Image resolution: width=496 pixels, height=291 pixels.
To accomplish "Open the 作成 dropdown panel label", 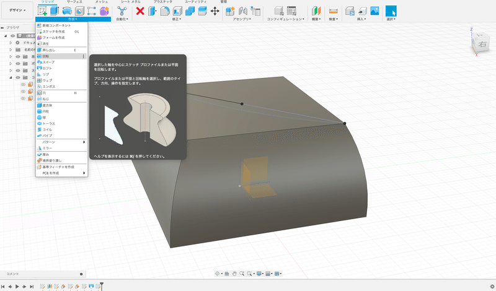I will [x=73, y=19].
